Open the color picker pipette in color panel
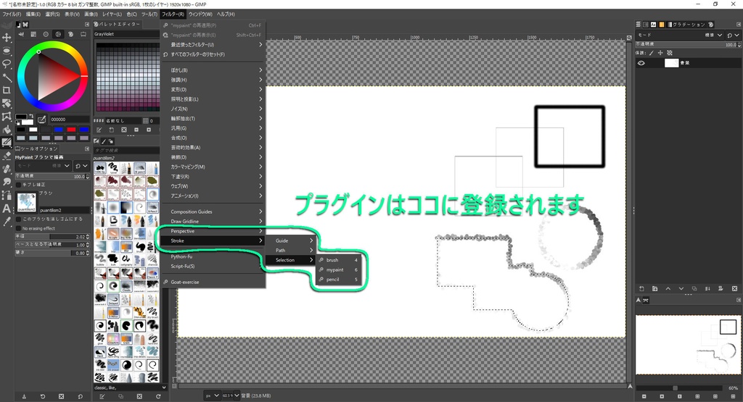 coord(41,120)
